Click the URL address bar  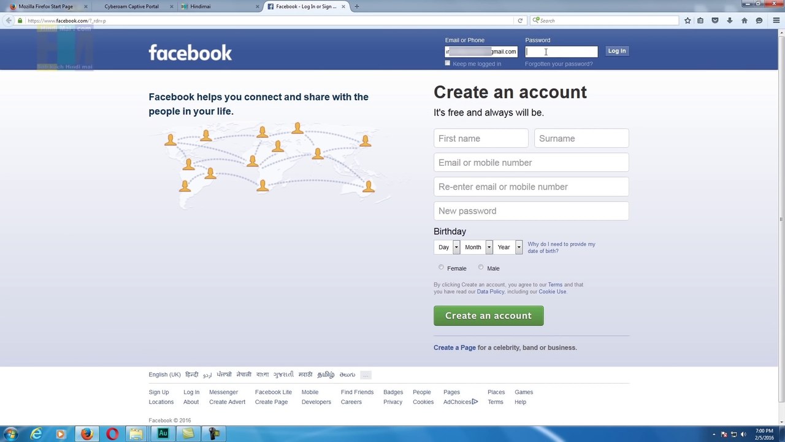coord(270,20)
